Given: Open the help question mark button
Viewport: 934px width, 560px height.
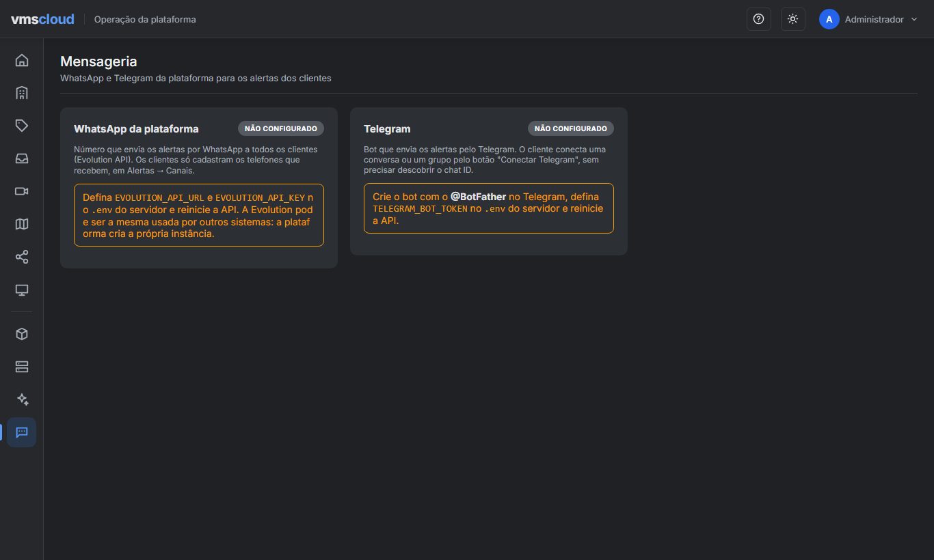Looking at the screenshot, I should (758, 19).
